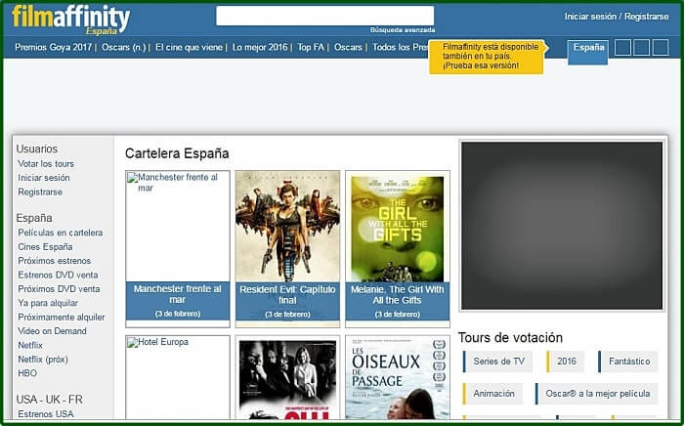Open the Resident Evil: Capítulo final poster

click(287, 226)
